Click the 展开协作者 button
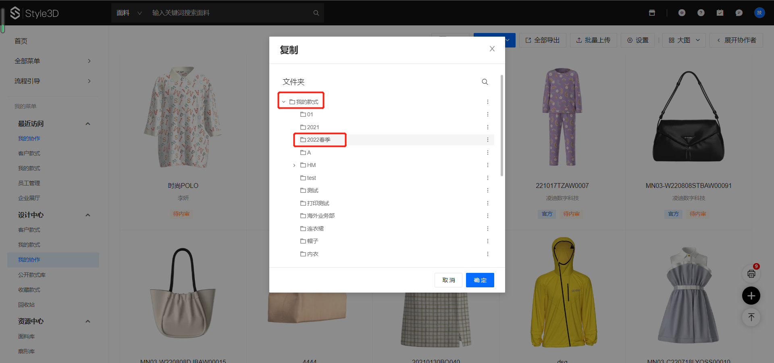774x363 pixels. pyautogui.click(x=736, y=40)
